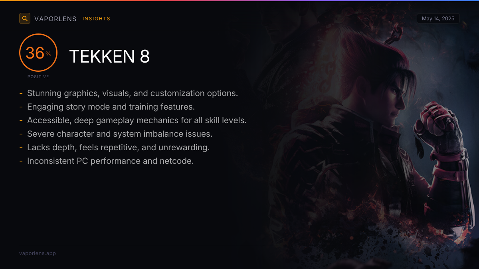Select Lacks depth, feels repetitive line
The height and width of the screenshot is (269, 479).
tap(118, 147)
